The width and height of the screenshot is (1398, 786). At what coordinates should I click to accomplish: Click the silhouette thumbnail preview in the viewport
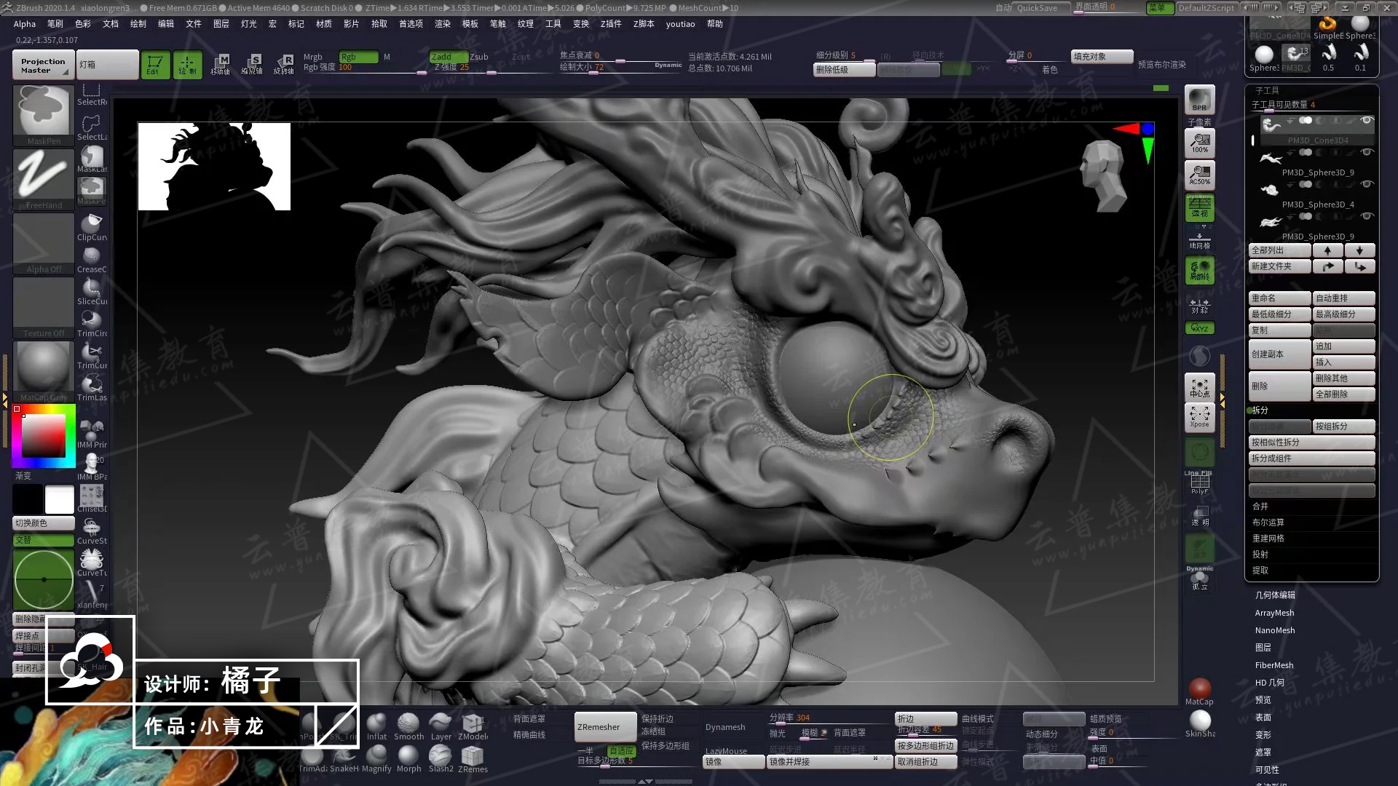click(x=214, y=167)
